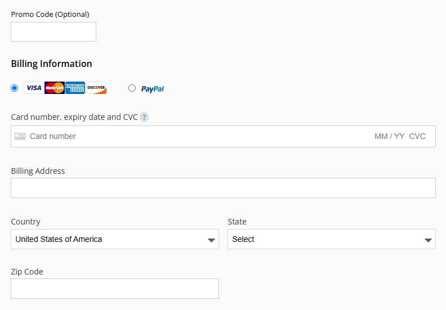Focus the Billing Address input box
Screen dimensions: 446x310
coord(224,188)
